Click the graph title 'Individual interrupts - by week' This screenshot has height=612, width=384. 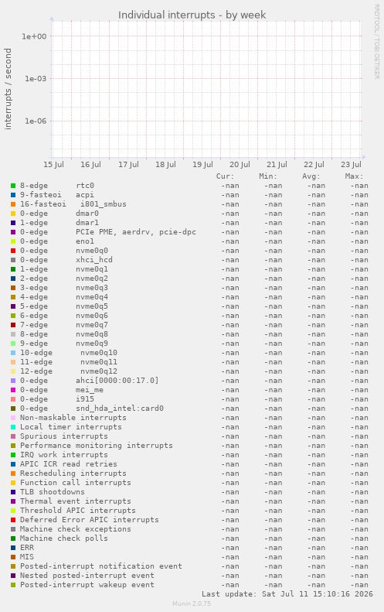[192, 15]
